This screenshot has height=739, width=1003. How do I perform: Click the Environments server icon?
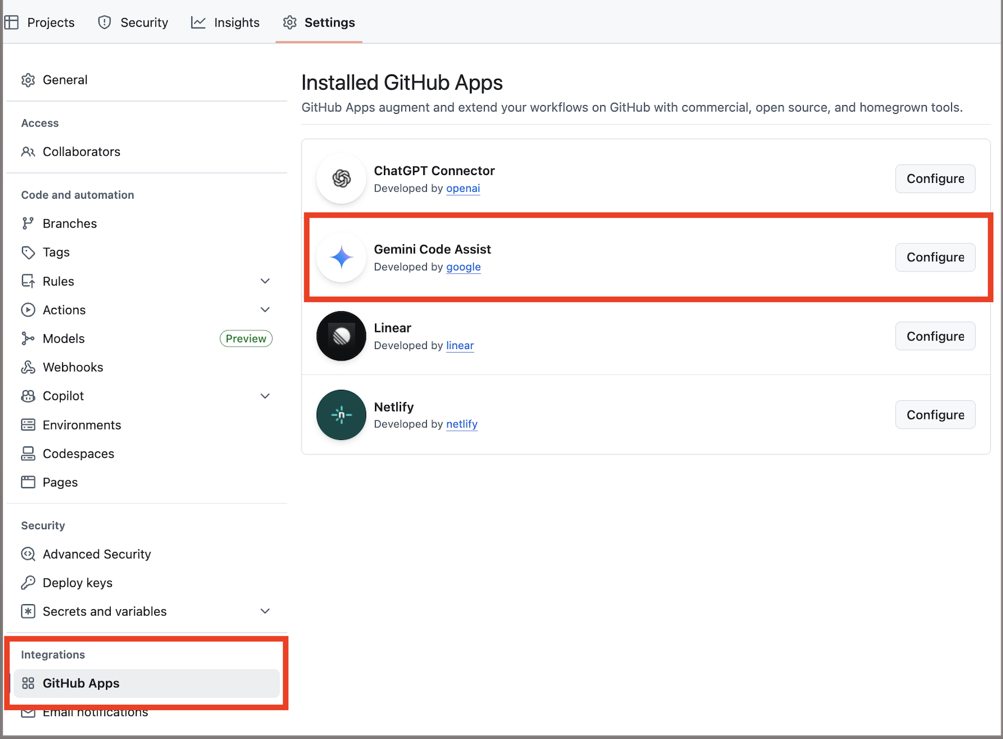coord(28,425)
